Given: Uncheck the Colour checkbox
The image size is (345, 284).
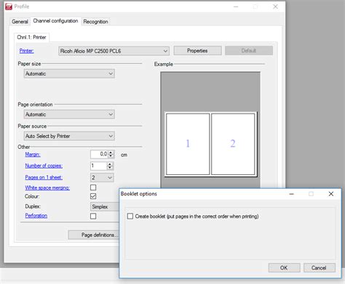Looking at the screenshot, I should [x=93, y=196].
